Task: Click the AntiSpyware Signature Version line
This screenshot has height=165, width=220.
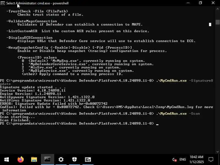Action: pyautogui.click(x=47, y=97)
